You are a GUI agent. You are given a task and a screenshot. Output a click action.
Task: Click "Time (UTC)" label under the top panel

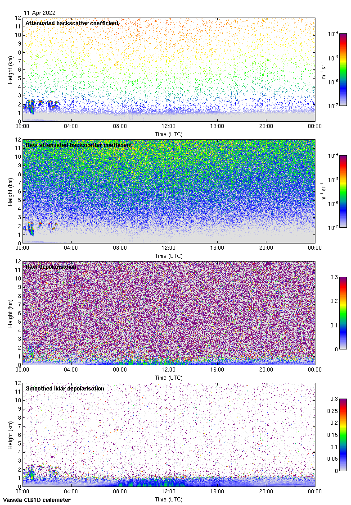pos(169,134)
